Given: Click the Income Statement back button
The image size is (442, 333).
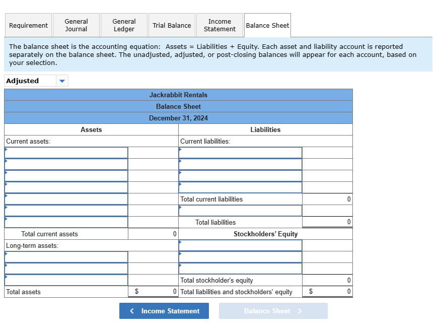Looking at the screenshot, I should pyautogui.click(x=164, y=311).
